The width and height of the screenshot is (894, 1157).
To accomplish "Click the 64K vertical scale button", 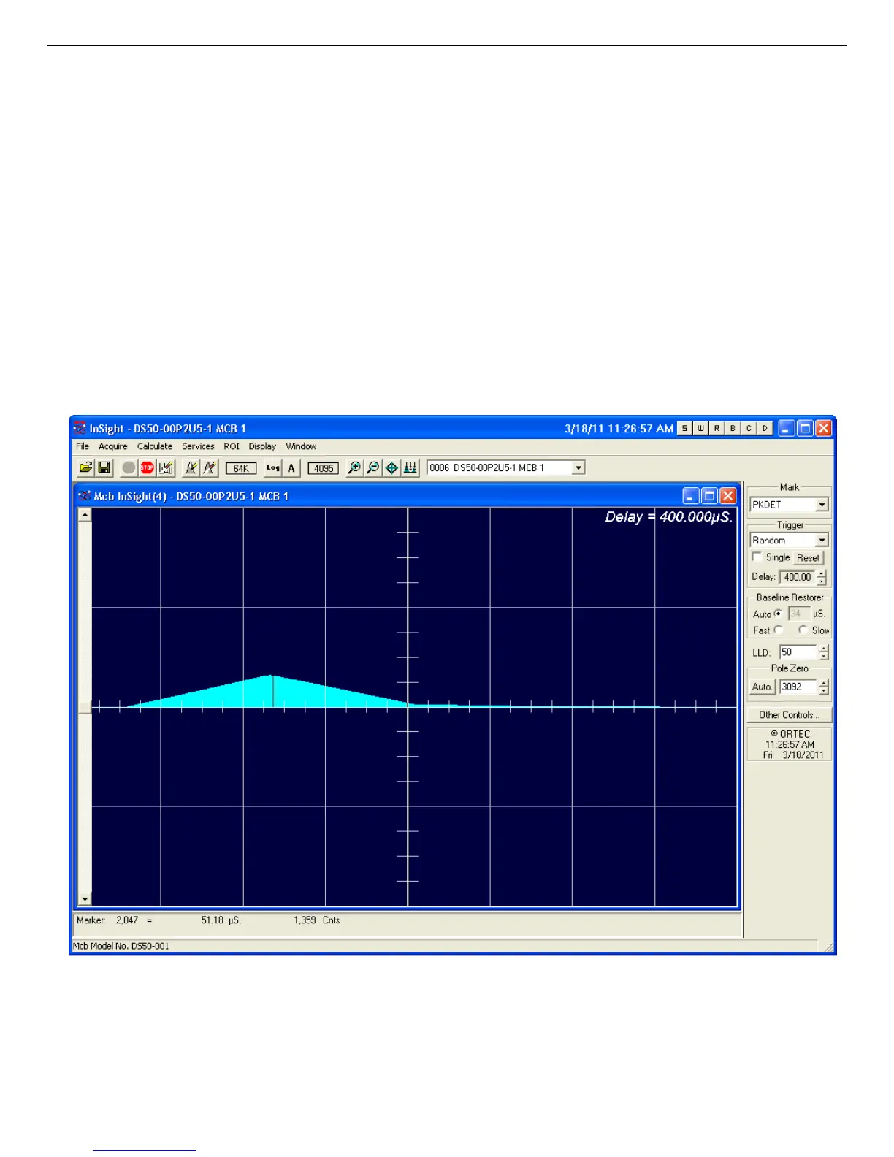I will tap(241, 468).
